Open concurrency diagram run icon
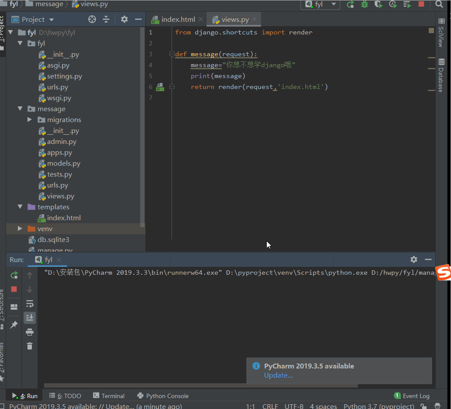 [407, 4]
